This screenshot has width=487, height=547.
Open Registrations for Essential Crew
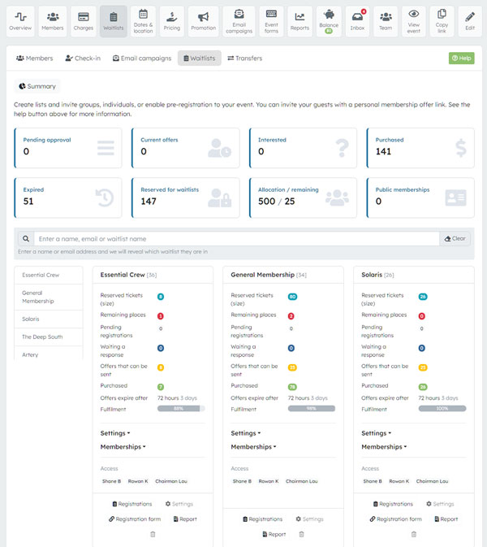132,504
